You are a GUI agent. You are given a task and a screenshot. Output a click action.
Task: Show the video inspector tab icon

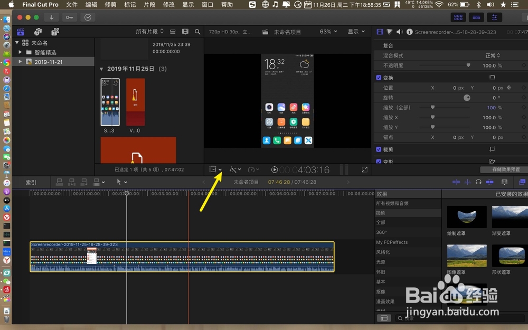[380, 32]
